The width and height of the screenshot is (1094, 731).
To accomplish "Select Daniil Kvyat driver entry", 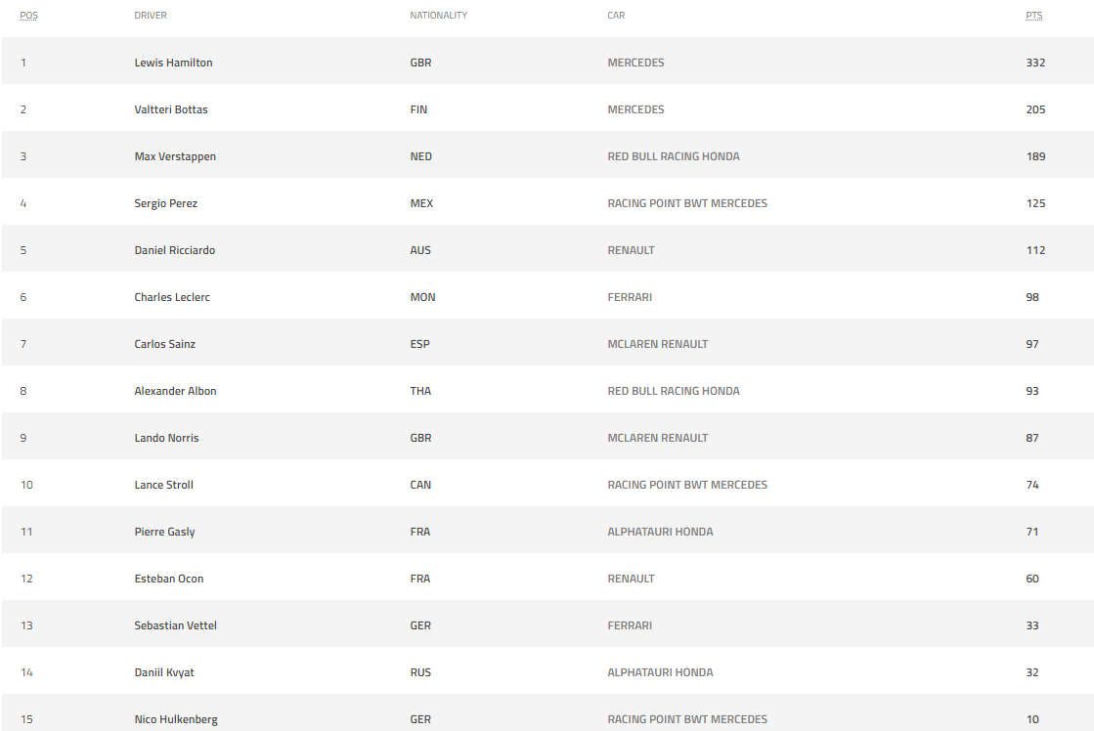I will pos(164,673).
